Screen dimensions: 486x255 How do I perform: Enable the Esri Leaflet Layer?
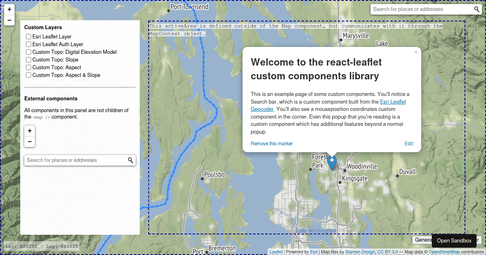[28, 36]
